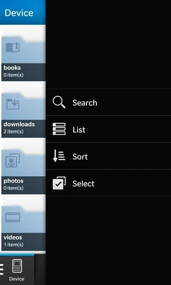Open the books folder icon
Screen dimensions: 171x285
point(13,48)
